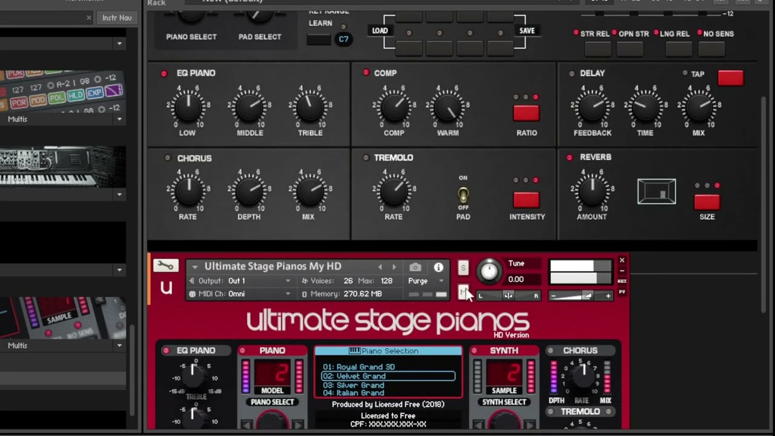Solo the instrument with the S button
The image size is (775, 436).
tap(463, 268)
